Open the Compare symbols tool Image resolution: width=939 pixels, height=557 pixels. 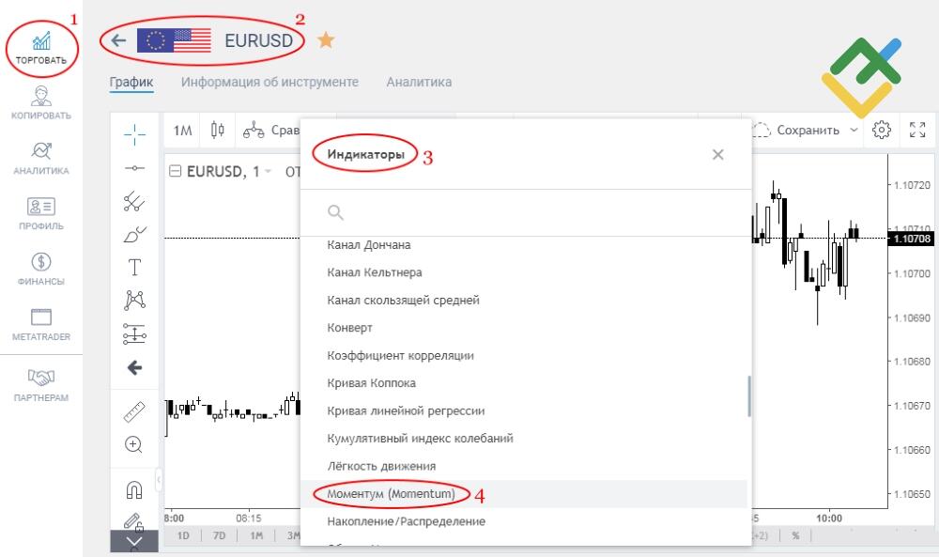tap(270, 130)
